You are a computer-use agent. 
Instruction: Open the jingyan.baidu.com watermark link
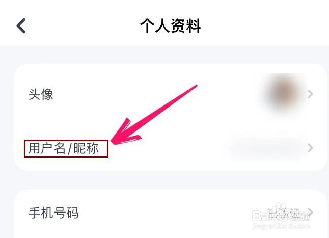281,226
